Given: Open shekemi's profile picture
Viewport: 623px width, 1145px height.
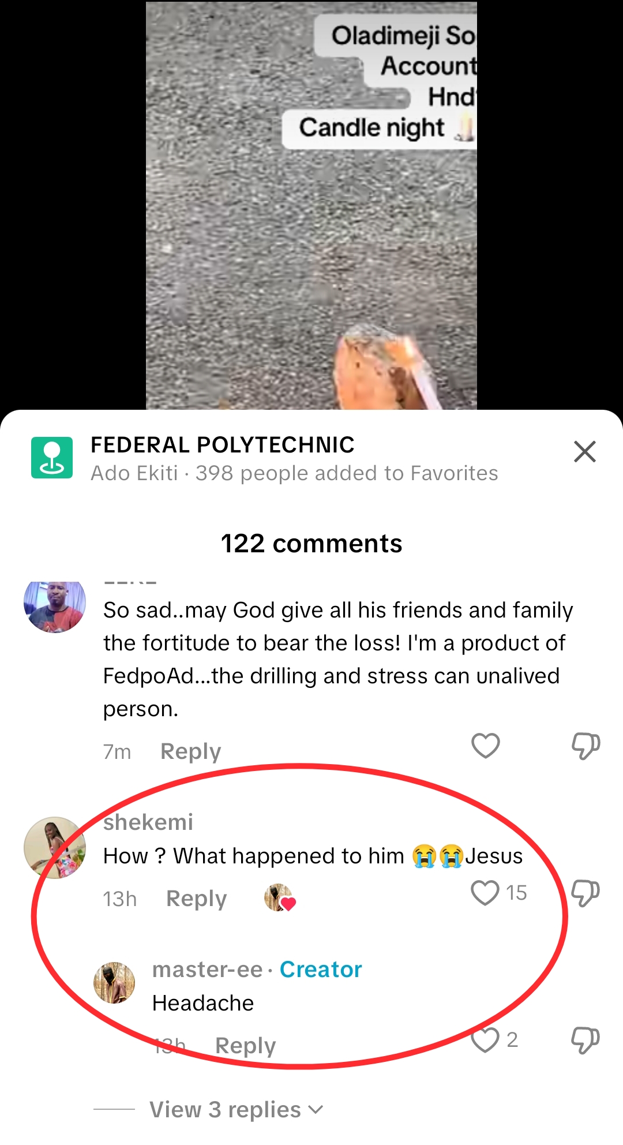Looking at the screenshot, I should click(x=55, y=847).
